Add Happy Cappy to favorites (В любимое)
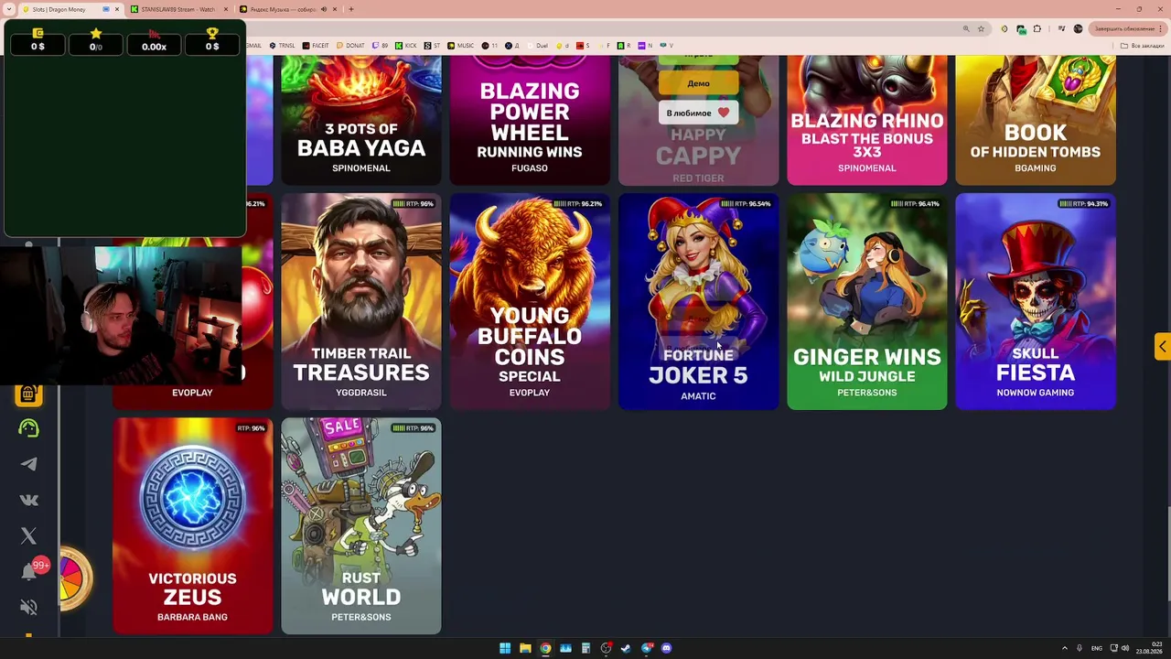 point(698,113)
